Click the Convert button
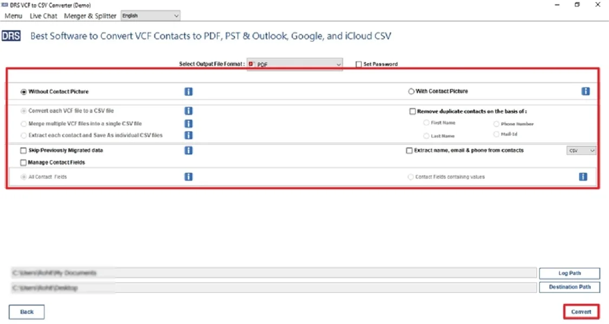The width and height of the screenshot is (609, 324). pyautogui.click(x=581, y=312)
